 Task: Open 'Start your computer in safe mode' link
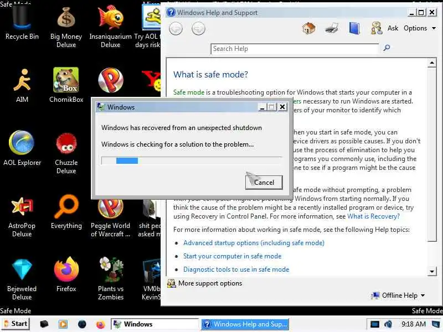coord(232,256)
